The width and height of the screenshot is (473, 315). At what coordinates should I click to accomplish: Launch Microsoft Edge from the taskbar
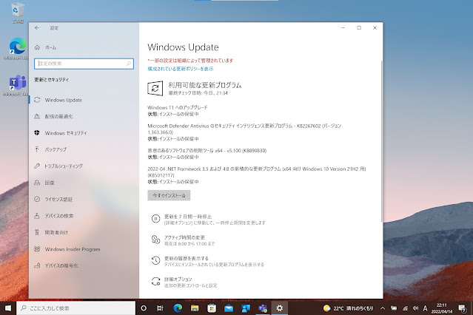point(178,308)
